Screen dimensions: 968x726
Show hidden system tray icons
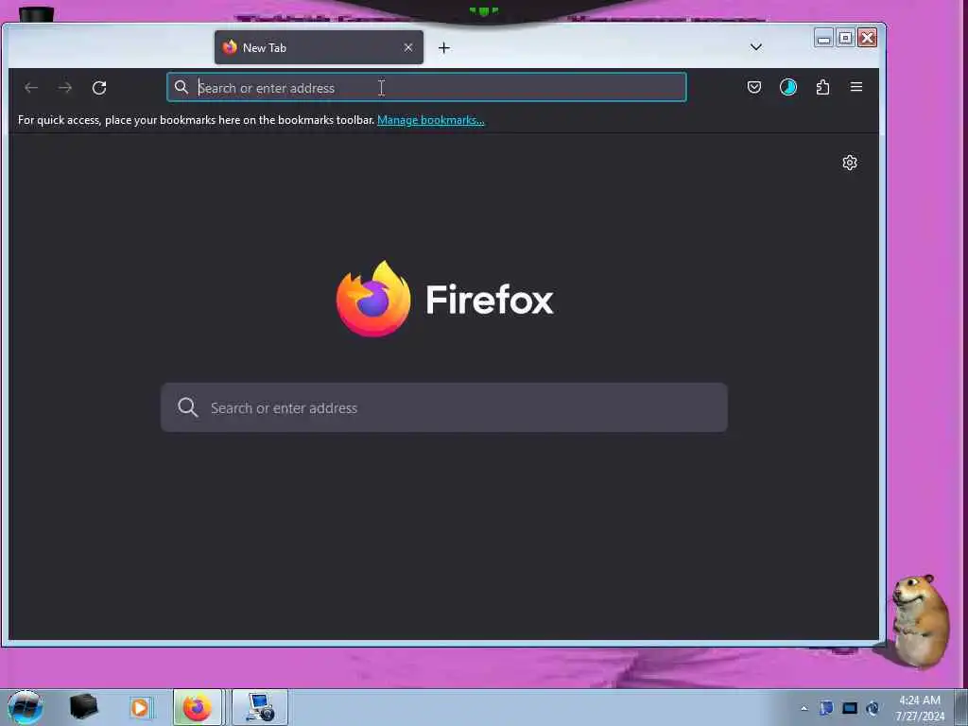(x=804, y=708)
